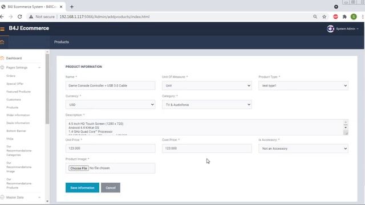Viewport: 365px width, 205px height.
Task: Open the browser extensions puzzle icon
Action: [344, 17]
